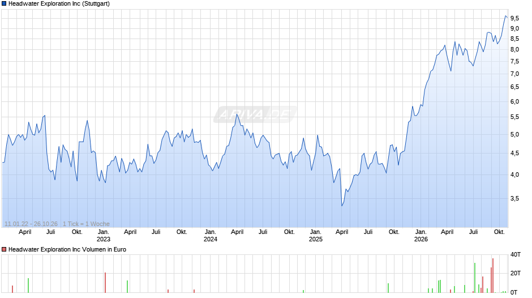The width and height of the screenshot is (532, 298).
Task: Click the chart title 'Headwater Exploration Inc (Stuttgart)'
Action: pos(59,4)
